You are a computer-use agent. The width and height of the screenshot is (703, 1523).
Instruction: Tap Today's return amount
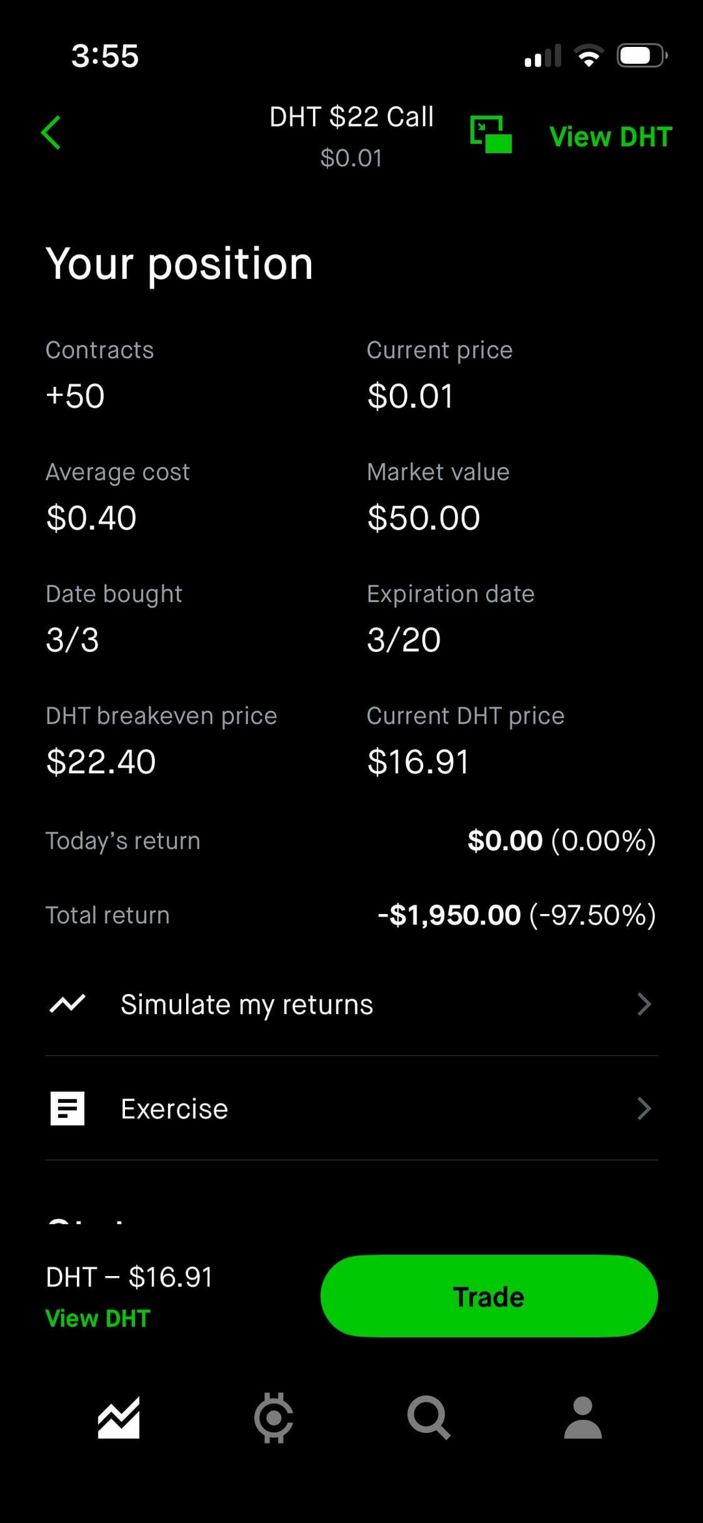pos(561,840)
